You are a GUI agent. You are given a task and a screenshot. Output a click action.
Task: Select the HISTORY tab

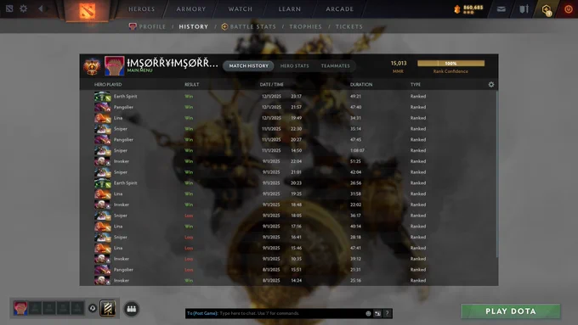194,26
